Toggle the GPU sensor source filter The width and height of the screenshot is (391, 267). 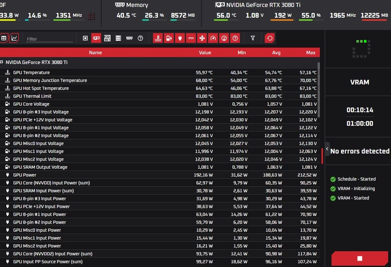tap(96, 38)
